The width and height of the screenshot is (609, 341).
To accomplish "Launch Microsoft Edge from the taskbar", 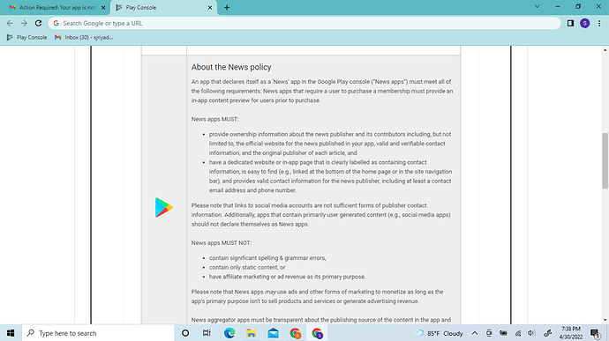I will (229, 333).
